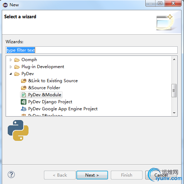
Task: Click the scroll down arrow in wizard list
Action: tap(174, 113)
